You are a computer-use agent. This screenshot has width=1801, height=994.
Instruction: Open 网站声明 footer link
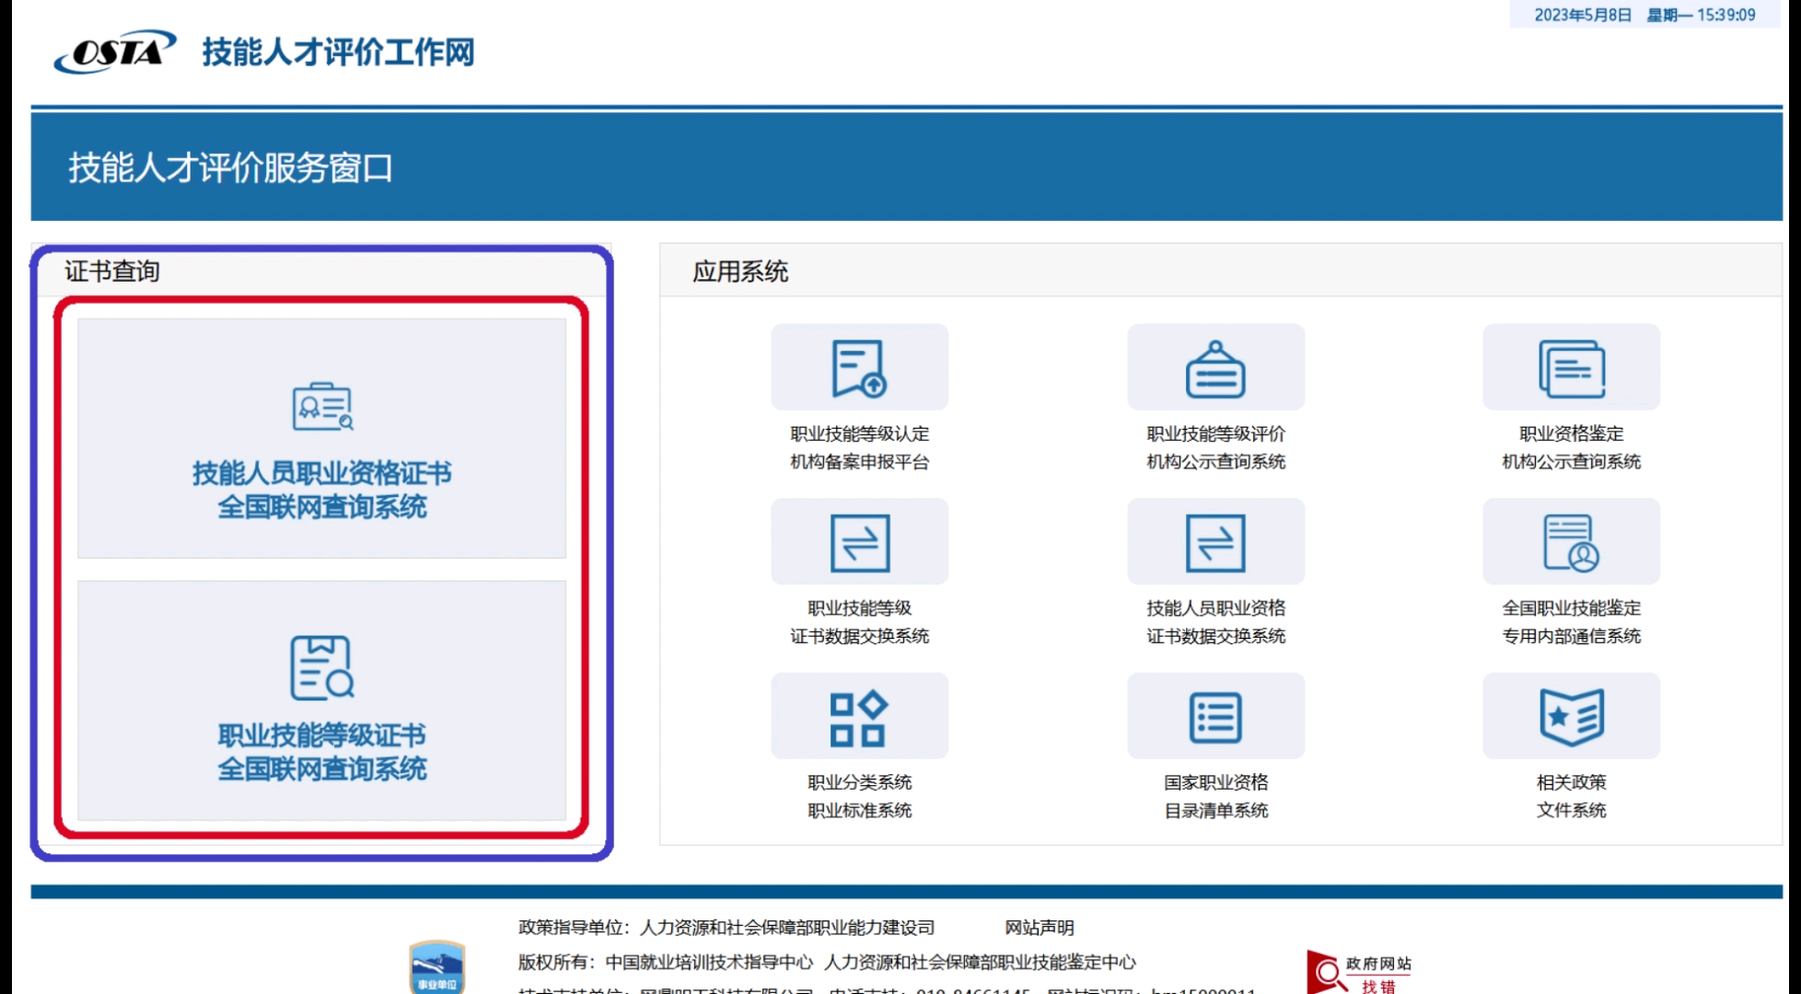coord(1040,928)
